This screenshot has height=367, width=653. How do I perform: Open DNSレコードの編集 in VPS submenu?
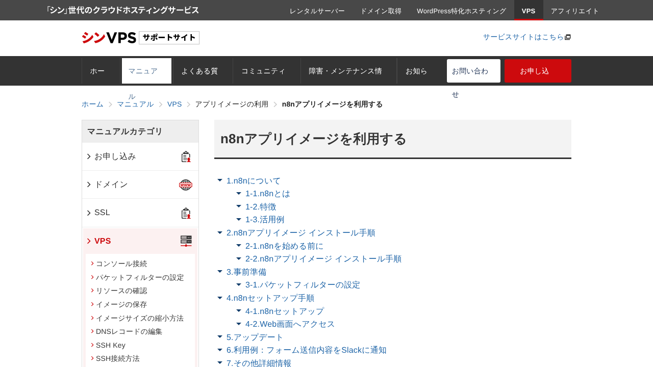(129, 331)
